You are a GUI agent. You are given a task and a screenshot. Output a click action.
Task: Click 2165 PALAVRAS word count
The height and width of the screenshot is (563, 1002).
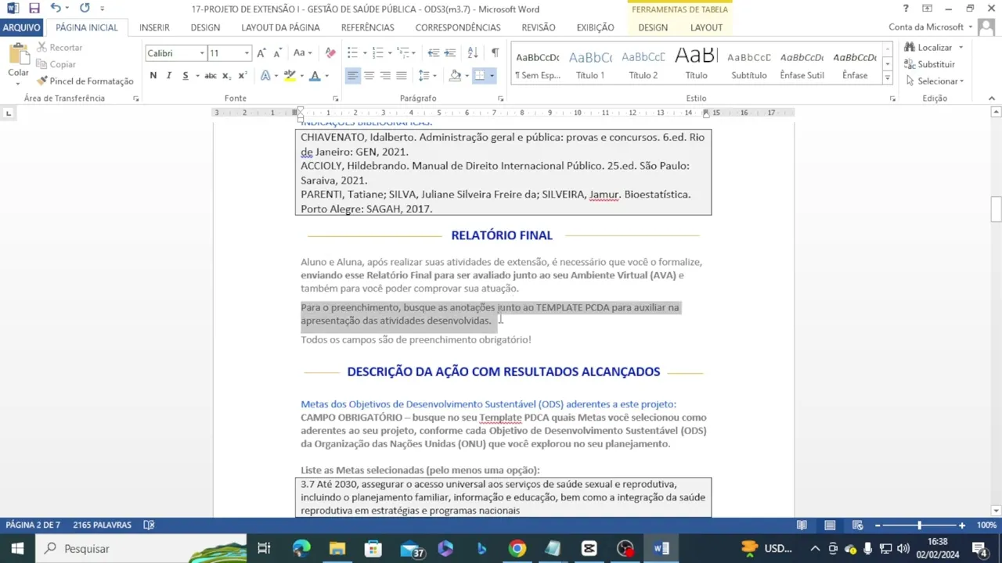(103, 525)
